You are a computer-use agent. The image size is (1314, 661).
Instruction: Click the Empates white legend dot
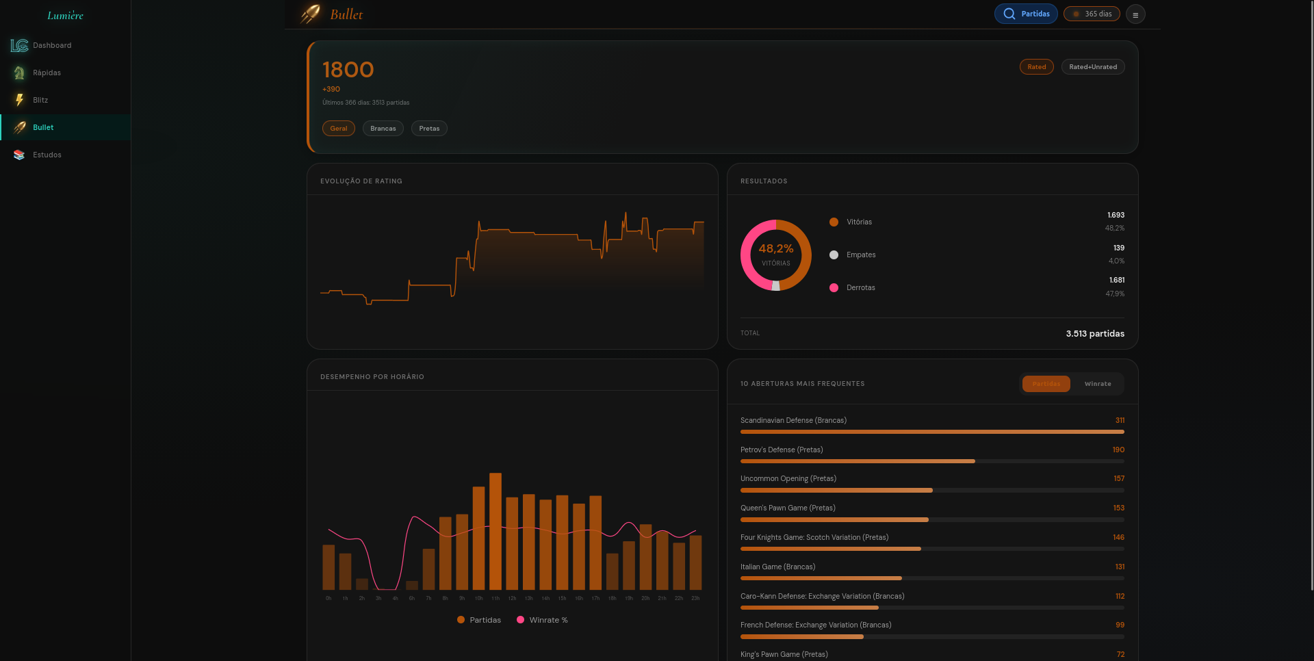[834, 255]
